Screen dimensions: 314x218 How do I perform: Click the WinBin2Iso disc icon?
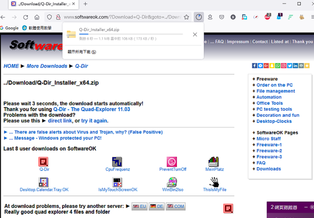pyautogui.click(x=172, y=182)
